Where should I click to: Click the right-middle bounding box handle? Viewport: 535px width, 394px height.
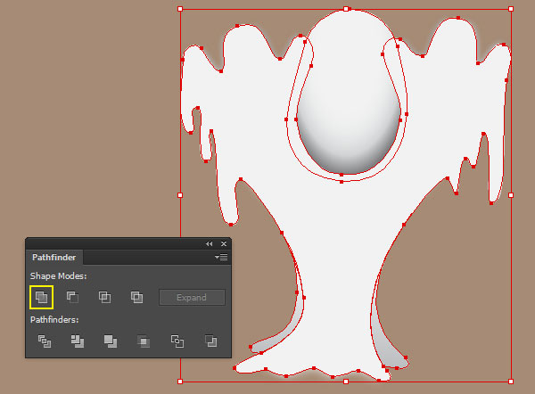(x=511, y=195)
